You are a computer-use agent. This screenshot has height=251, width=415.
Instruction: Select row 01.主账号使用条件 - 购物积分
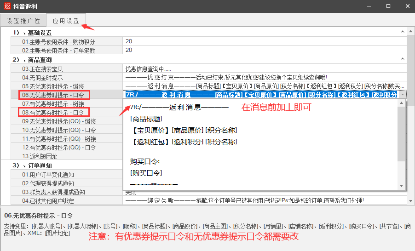coord(67,41)
